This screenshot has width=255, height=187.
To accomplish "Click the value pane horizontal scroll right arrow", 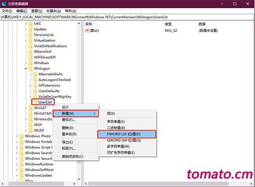I will click(x=251, y=183).
